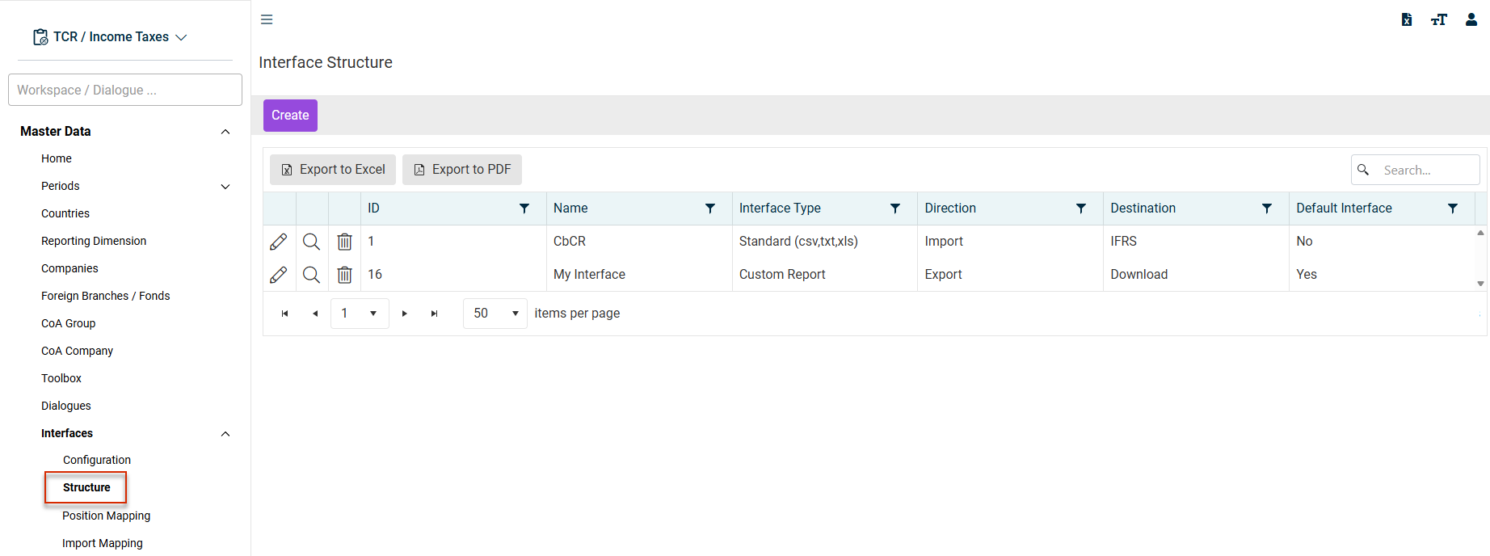The width and height of the screenshot is (1490, 556).
Task: Open Position Mapping menu item
Action: [107, 516]
